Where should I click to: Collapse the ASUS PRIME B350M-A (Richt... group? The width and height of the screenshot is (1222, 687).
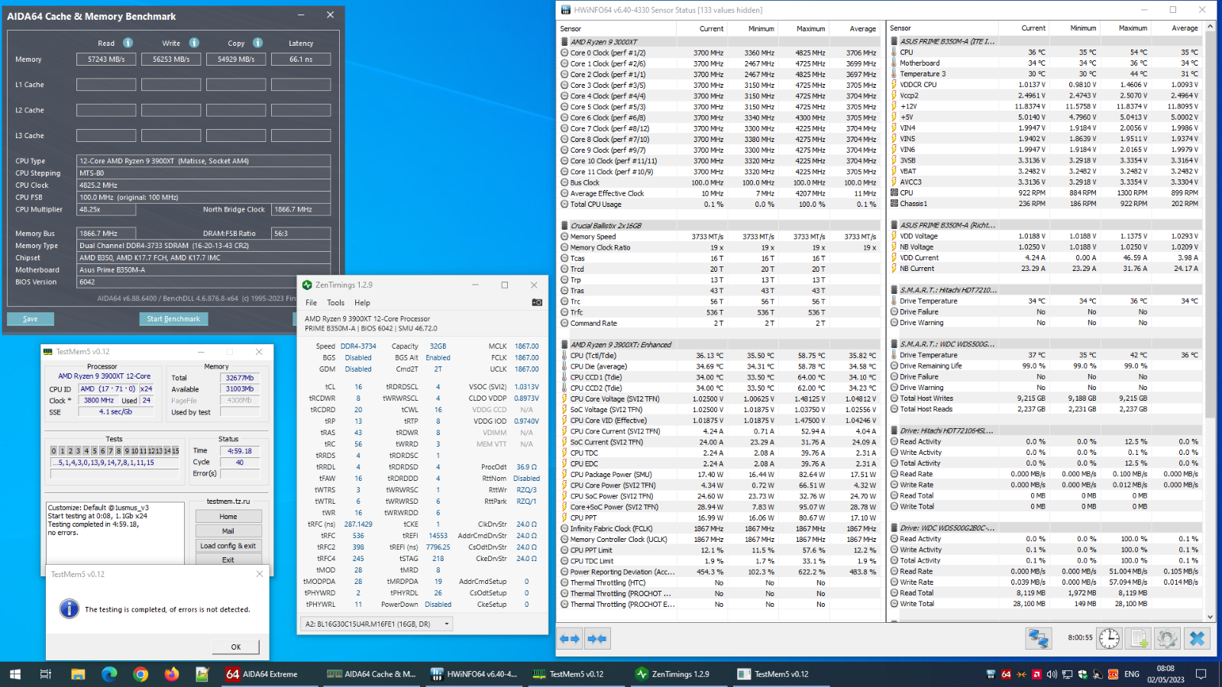pyautogui.click(x=894, y=225)
